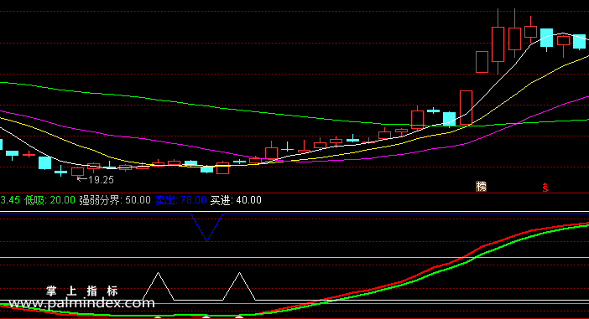589x319 pixels.
Task: Click the red S sell signal marker
Action: (x=545, y=188)
